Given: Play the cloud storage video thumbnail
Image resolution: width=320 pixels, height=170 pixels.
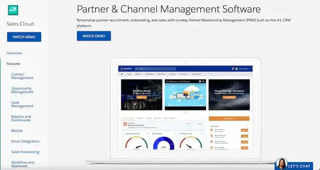Looking at the screenshot, I should [x=185, y=95].
